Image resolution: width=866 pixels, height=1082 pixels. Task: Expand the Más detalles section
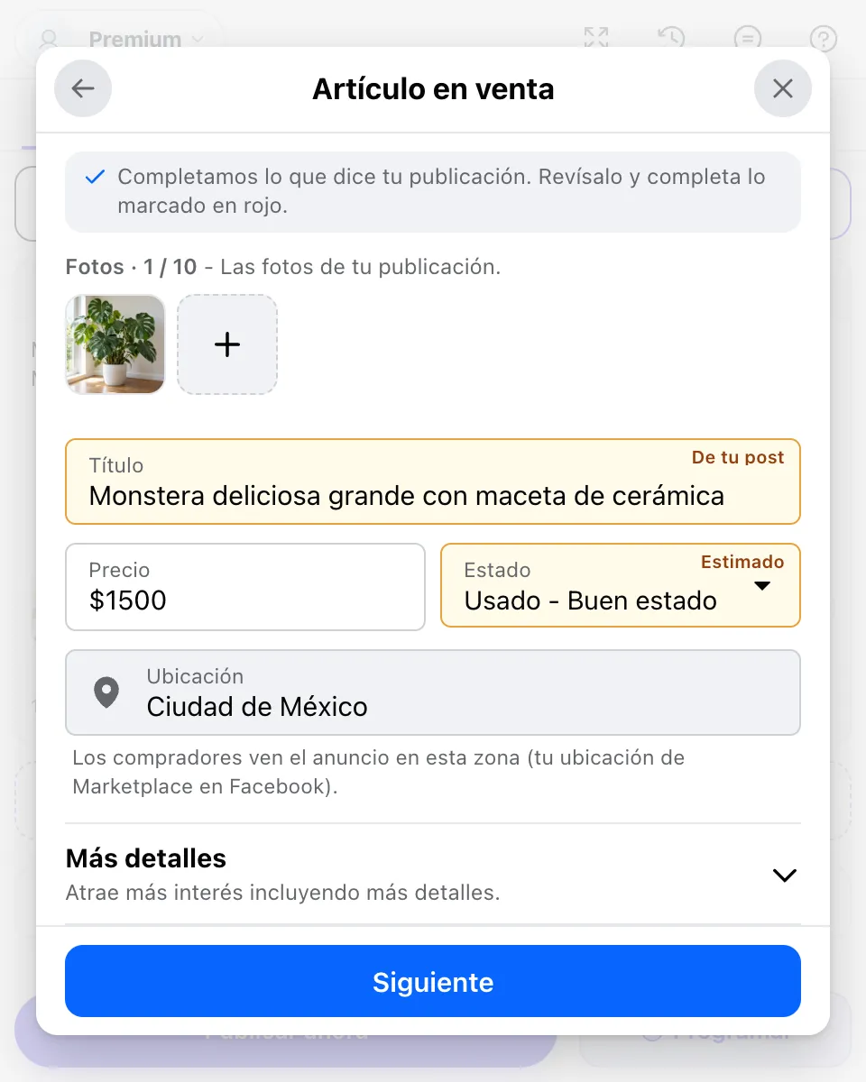pyautogui.click(x=433, y=875)
